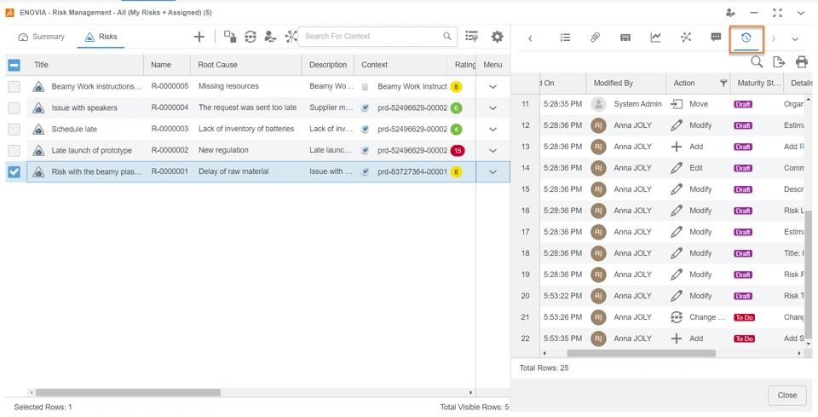818x417 pixels.
Task: Click the print icon above history table
Action: [x=801, y=62]
